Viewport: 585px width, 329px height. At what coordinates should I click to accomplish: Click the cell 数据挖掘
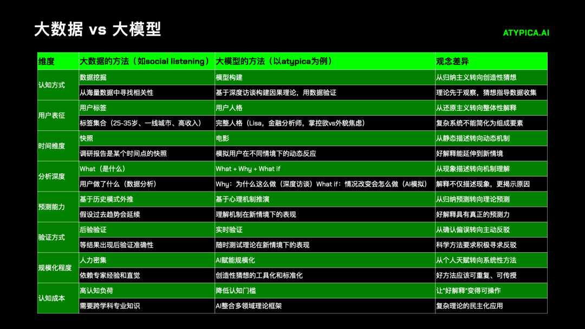point(147,77)
